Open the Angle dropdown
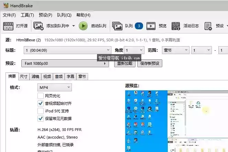The height and width of the screenshot is (152, 228). (134, 50)
